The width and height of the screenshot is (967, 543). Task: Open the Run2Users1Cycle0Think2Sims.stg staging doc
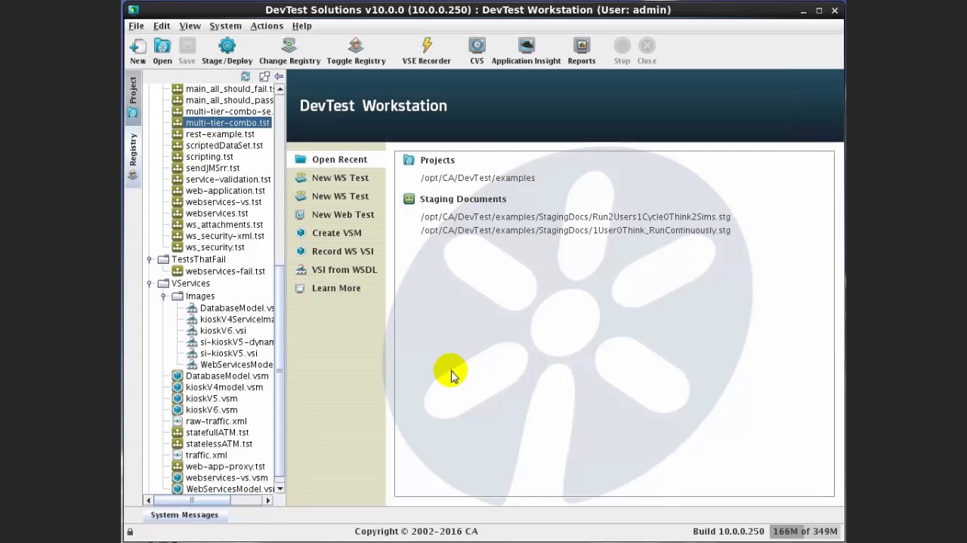tap(576, 217)
